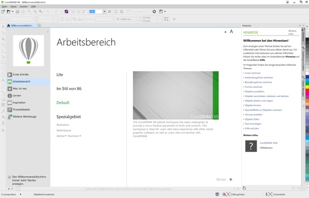309x198 pixels.
Task: Click the Print icon in toolbar
Action: 23,12
